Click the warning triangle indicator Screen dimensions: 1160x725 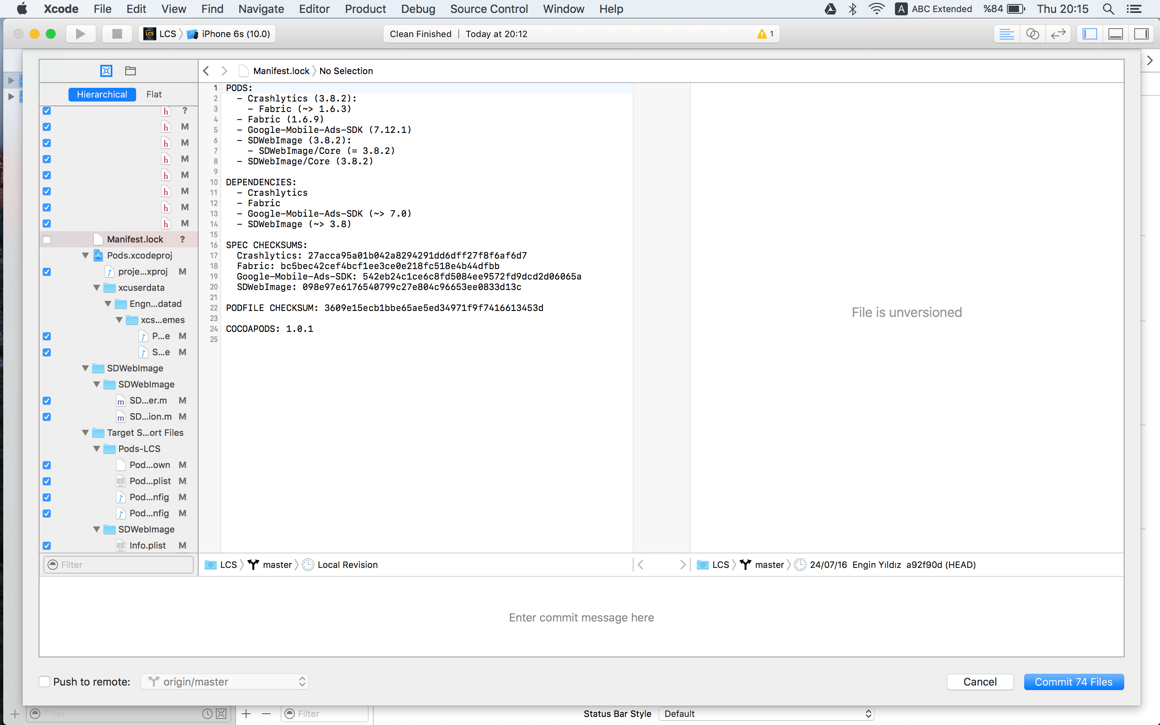[762, 34]
